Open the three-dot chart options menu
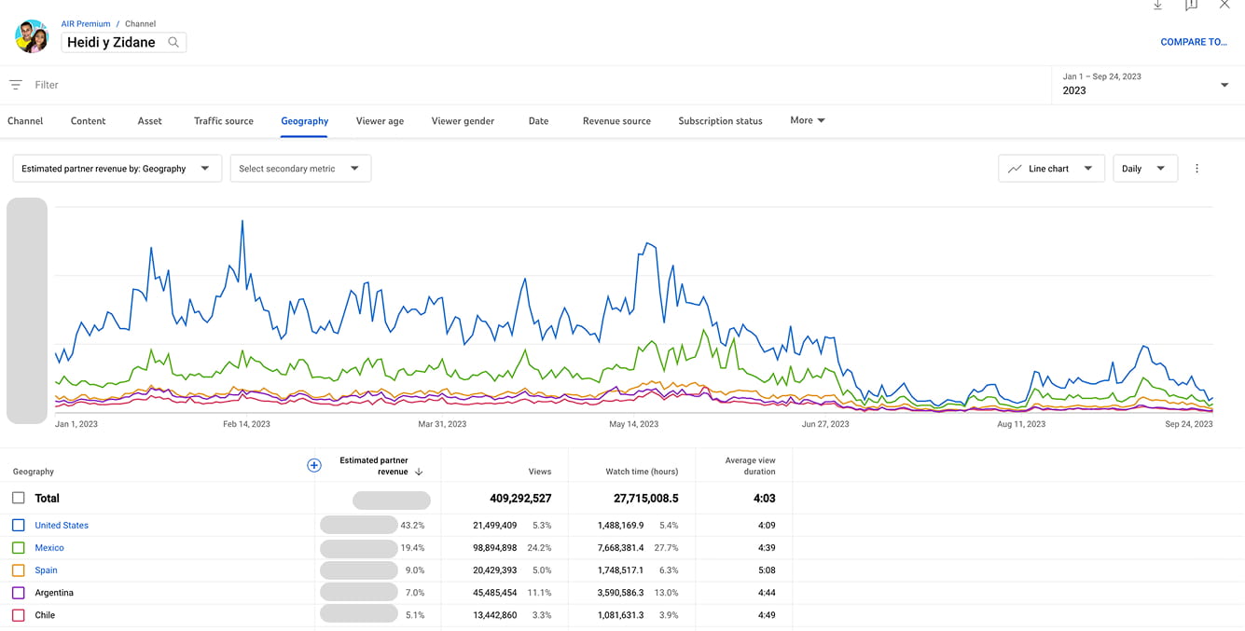The height and width of the screenshot is (631, 1245). (1197, 169)
